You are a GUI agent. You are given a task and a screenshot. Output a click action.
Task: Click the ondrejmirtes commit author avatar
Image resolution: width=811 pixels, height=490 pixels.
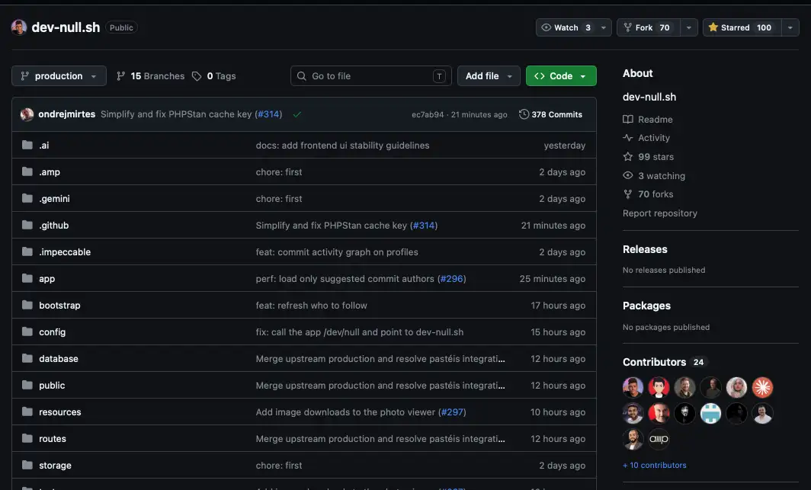tap(27, 114)
